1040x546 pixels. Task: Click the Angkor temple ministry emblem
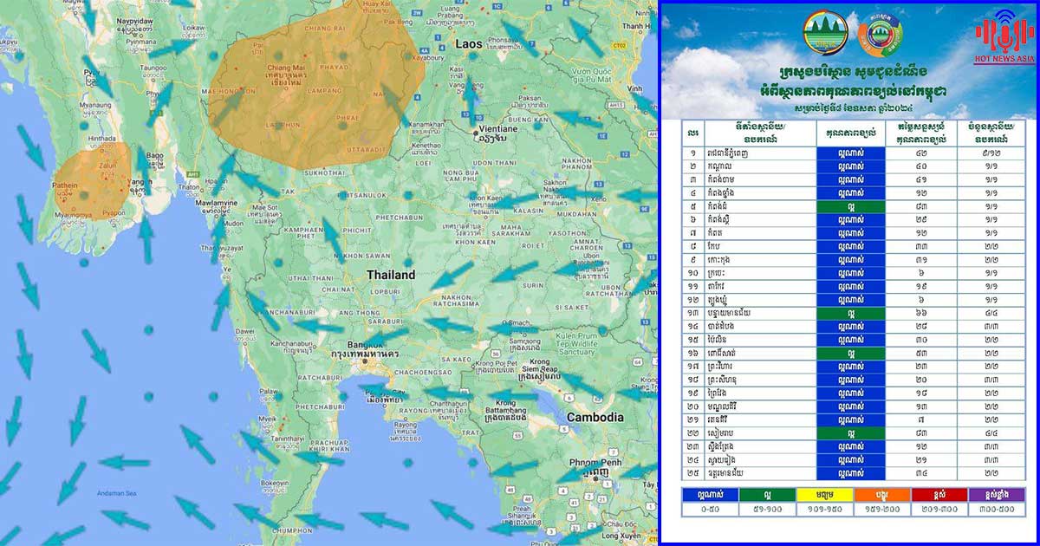click(x=826, y=35)
